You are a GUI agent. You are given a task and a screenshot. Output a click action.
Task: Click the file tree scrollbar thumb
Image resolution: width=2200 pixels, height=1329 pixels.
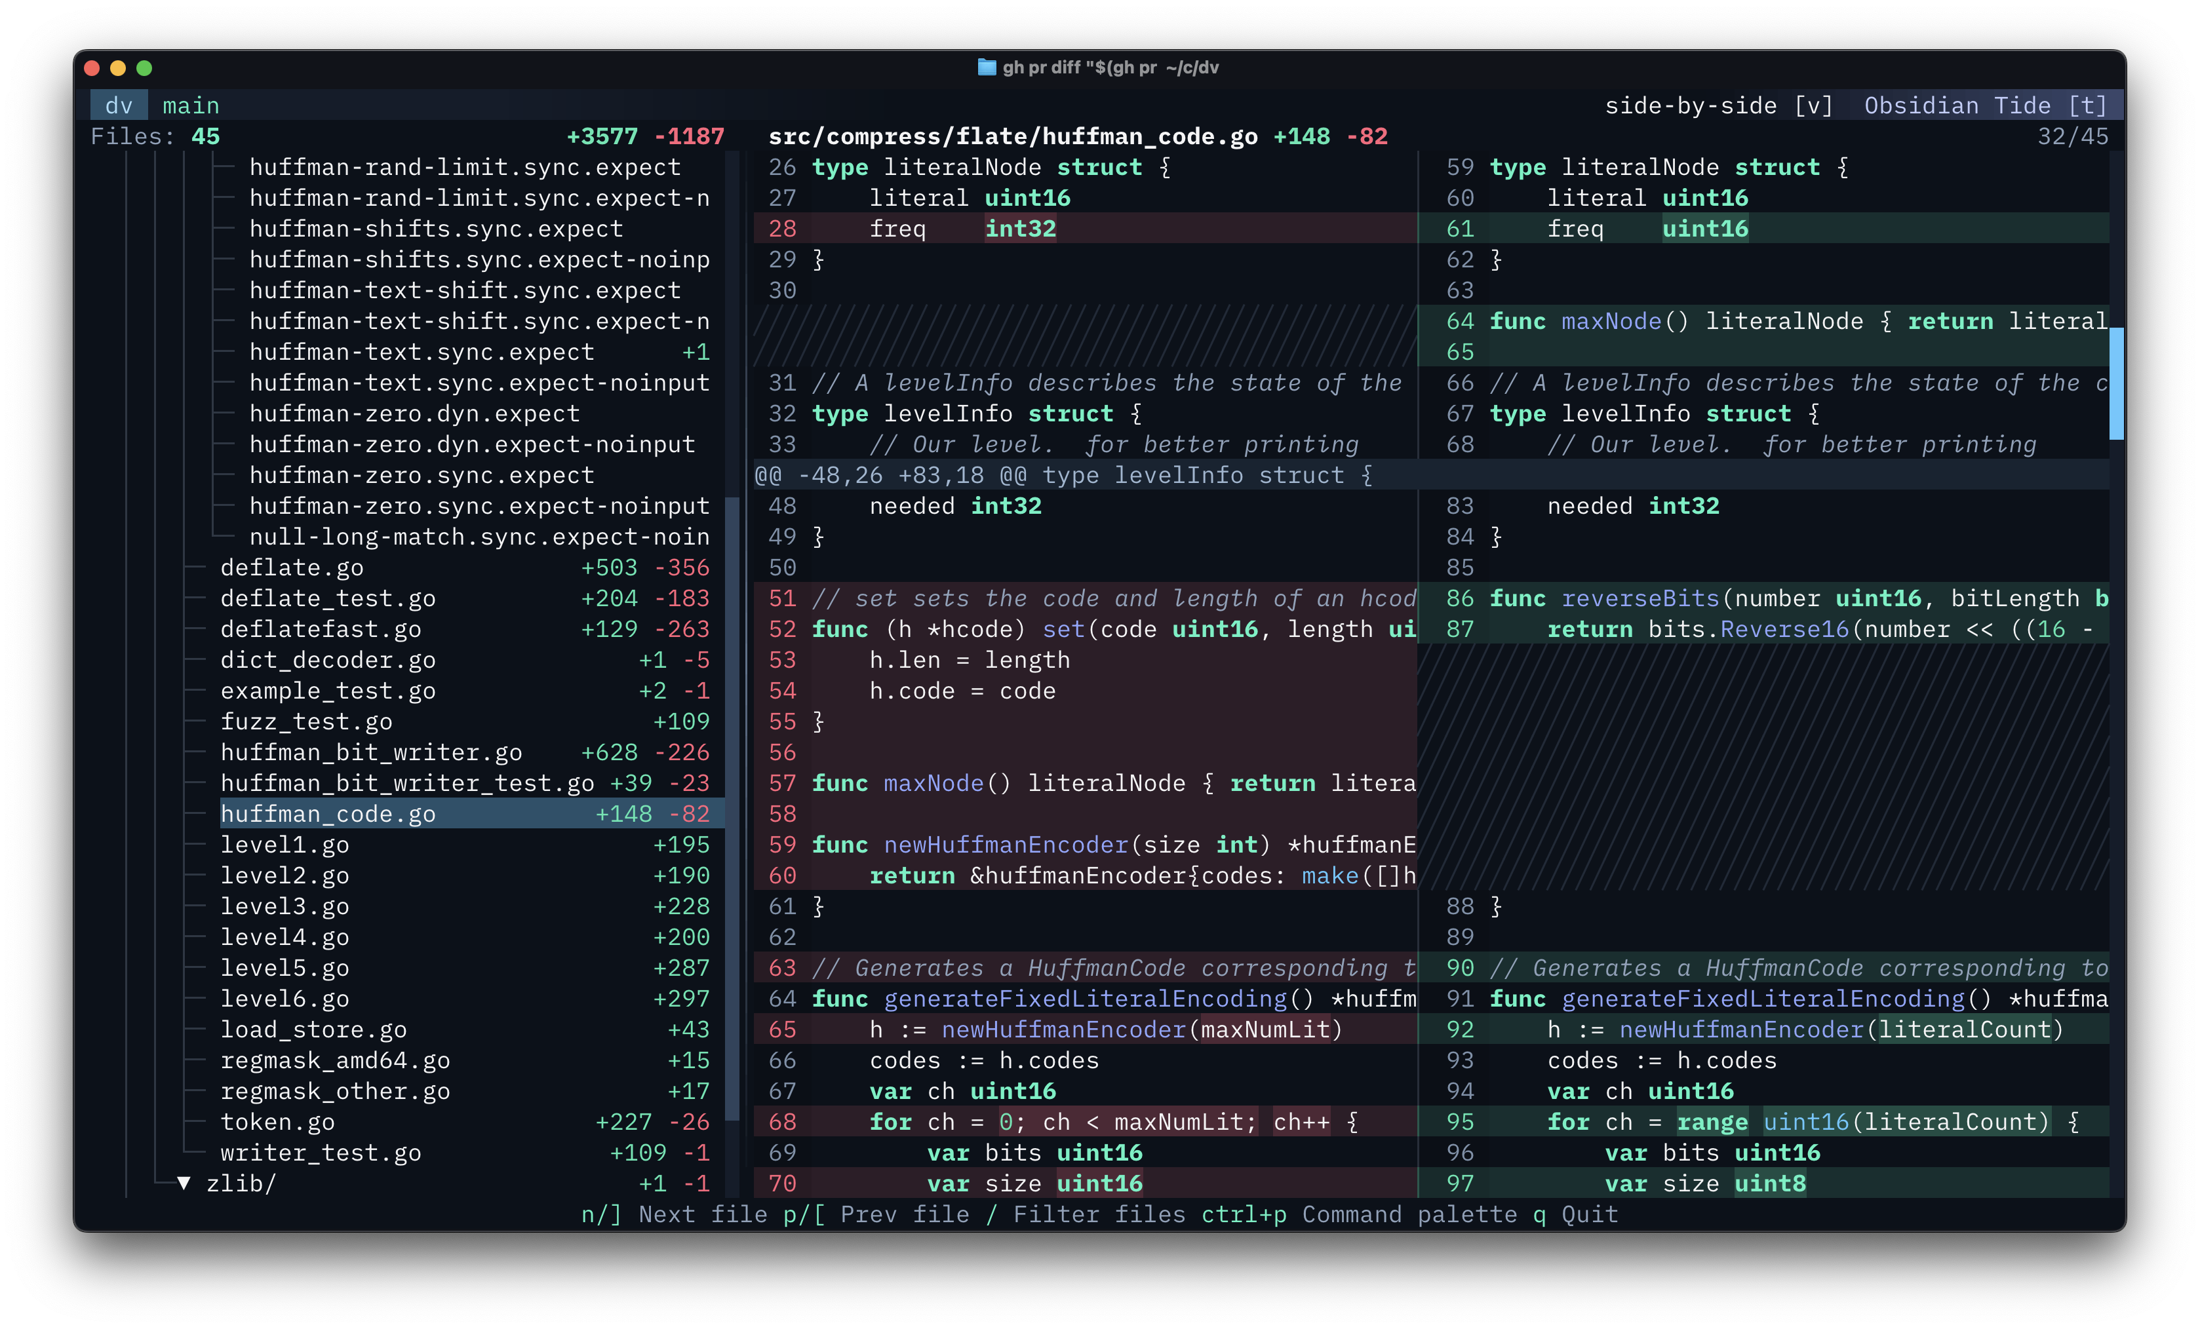point(732,808)
